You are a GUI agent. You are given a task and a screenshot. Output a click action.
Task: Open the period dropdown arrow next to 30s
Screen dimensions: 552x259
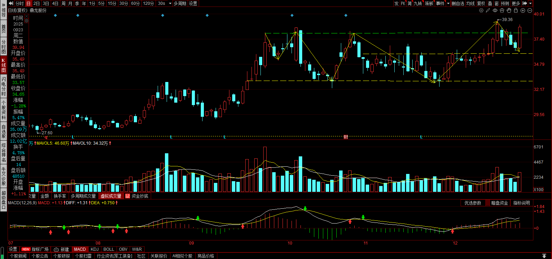pyautogui.click(x=170, y=3)
